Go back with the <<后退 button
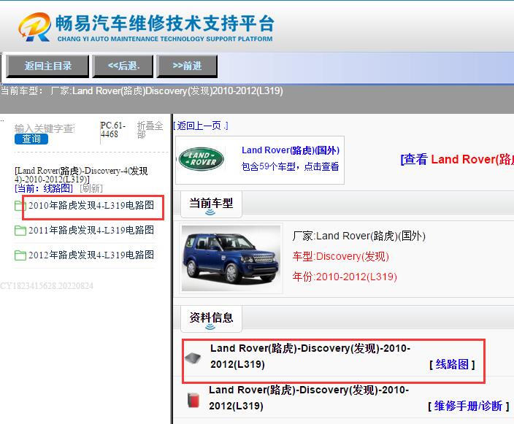 123,66
